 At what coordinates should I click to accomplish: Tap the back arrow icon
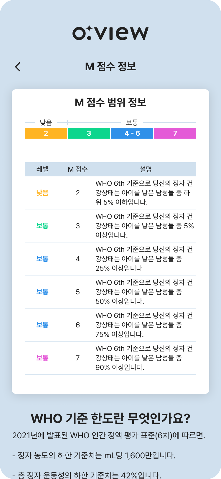[x=18, y=67]
